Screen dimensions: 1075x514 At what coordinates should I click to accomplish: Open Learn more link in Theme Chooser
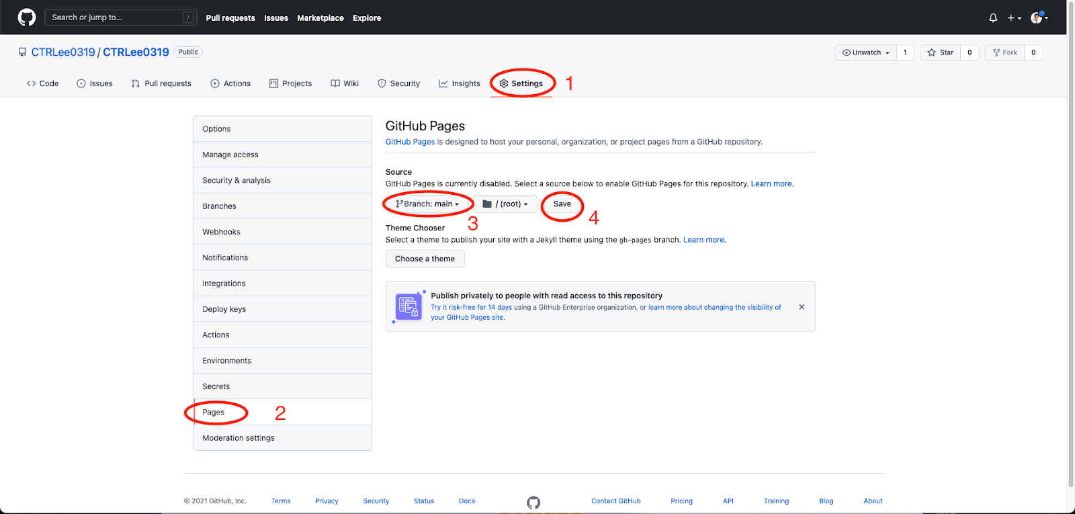pyautogui.click(x=703, y=240)
